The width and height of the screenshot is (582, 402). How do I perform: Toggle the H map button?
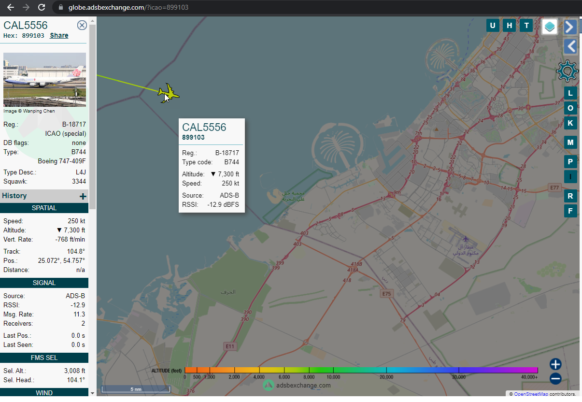509,26
